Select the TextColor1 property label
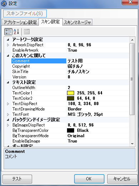139x186 pixels. click(22, 93)
